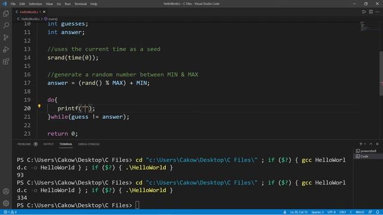Change end of line sequence CRLF

click(x=342, y=212)
